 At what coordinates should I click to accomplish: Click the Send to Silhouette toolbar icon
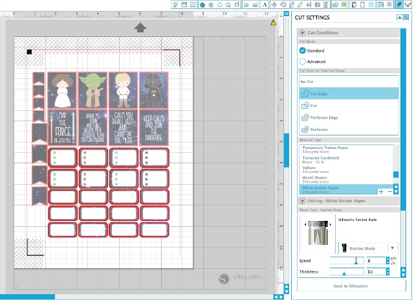(x=408, y=5)
